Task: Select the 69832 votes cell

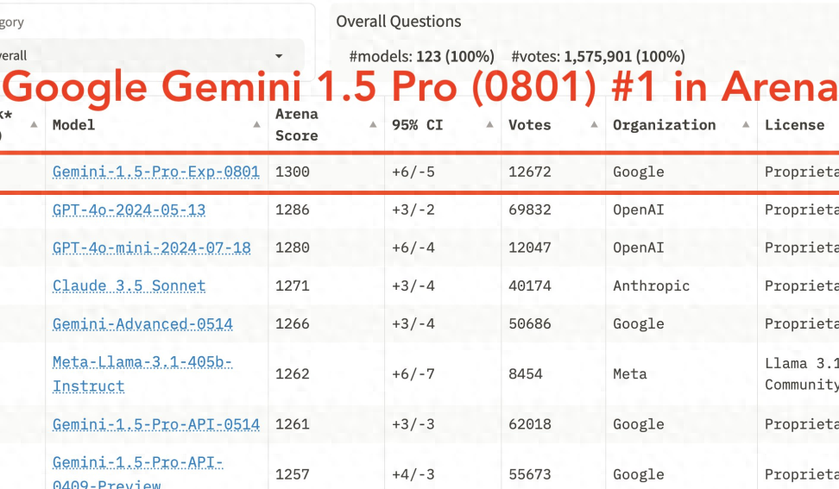Action: [529, 210]
